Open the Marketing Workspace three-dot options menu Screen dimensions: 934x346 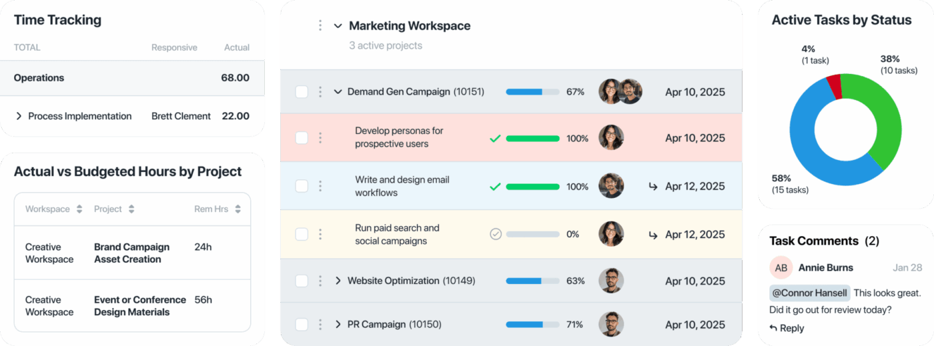click(320, 25)
